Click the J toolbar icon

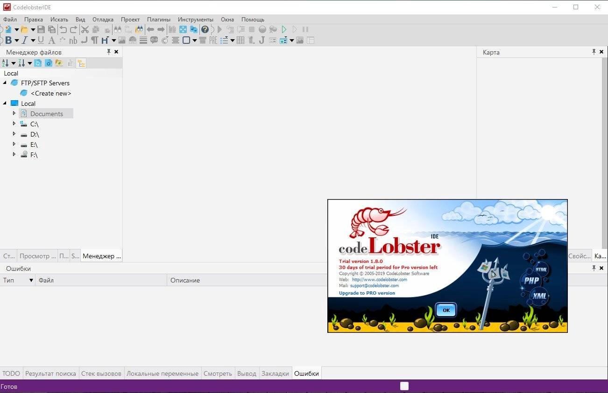point(262,40)
